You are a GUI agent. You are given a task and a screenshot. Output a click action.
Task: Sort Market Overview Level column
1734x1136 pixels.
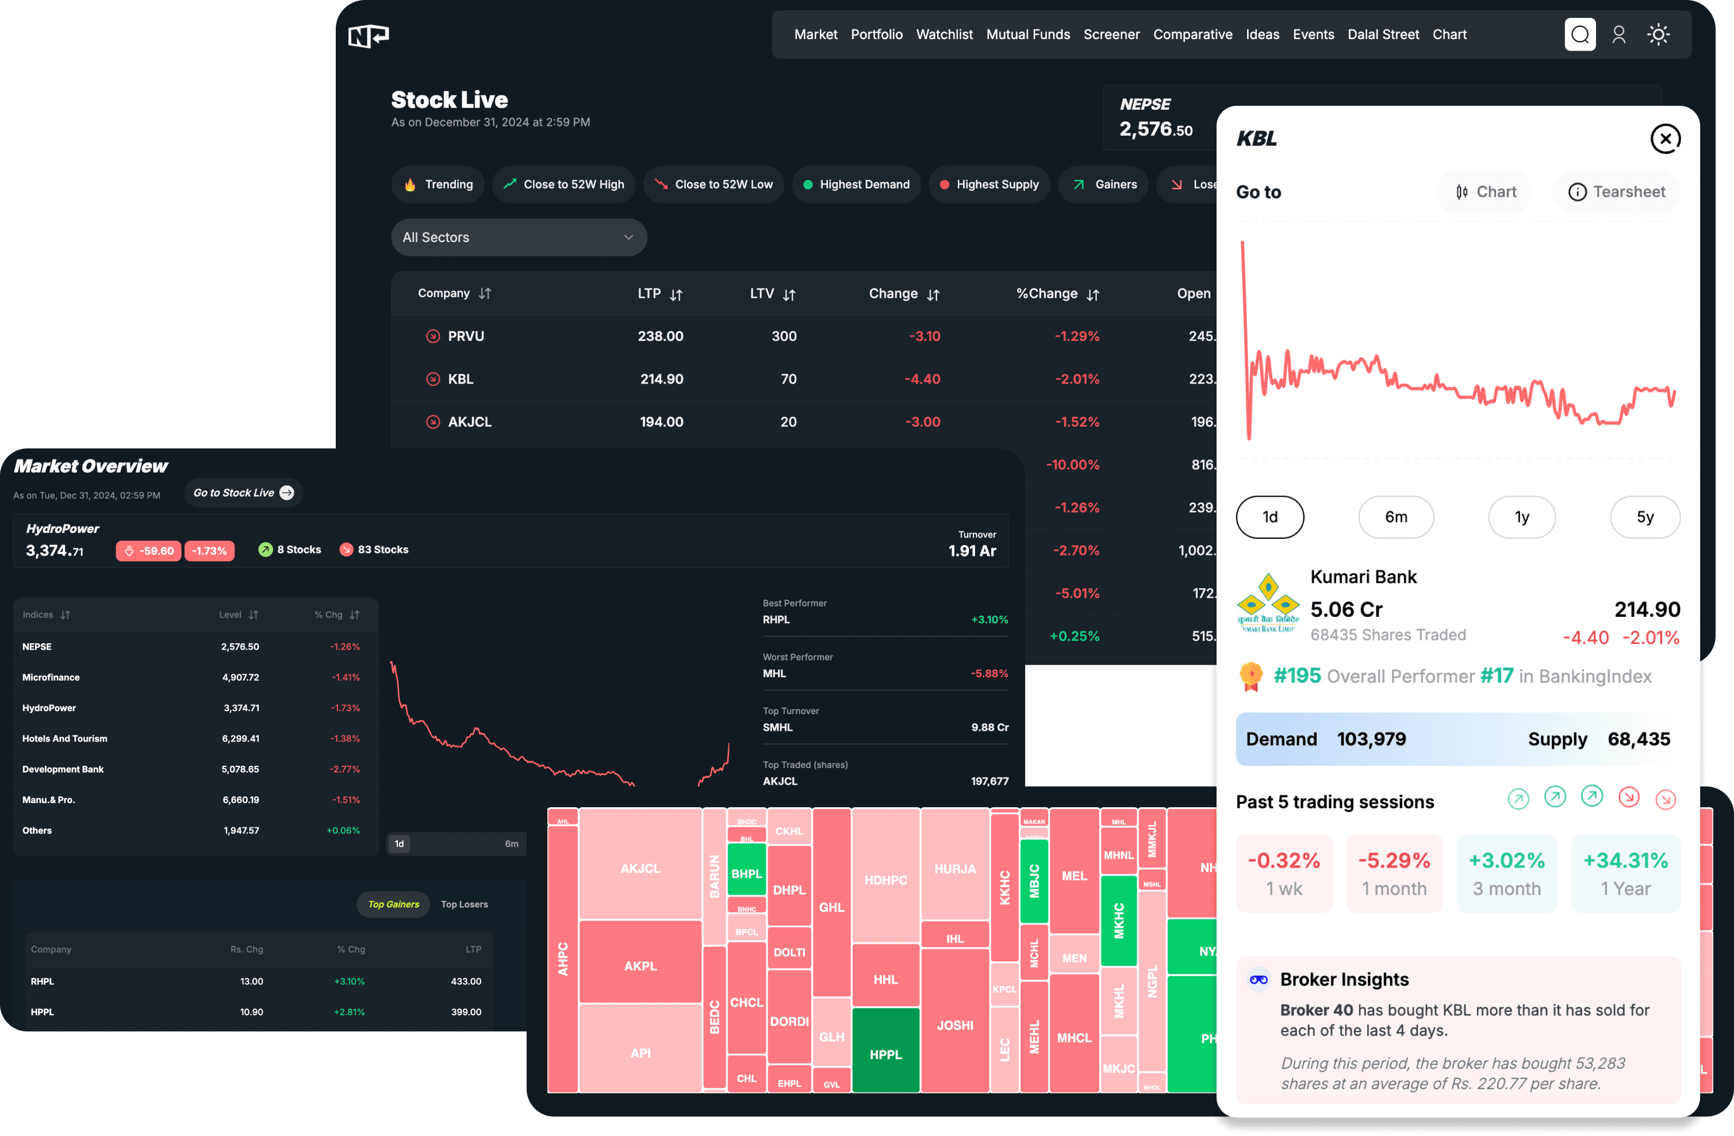(x=254, y=615)
